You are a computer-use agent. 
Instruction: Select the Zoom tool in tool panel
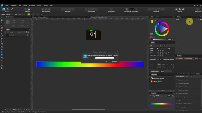point(2,68)
